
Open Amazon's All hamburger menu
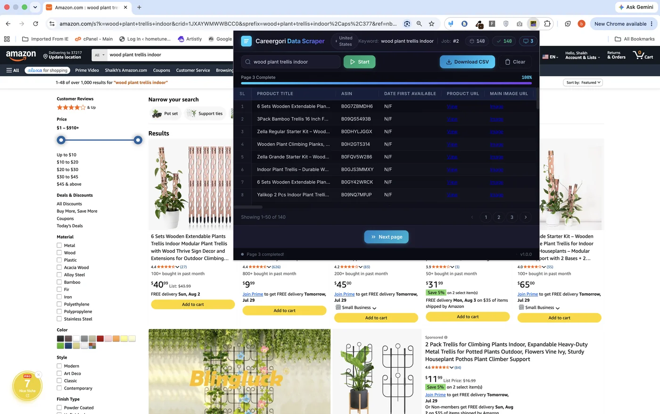[13, 70]
